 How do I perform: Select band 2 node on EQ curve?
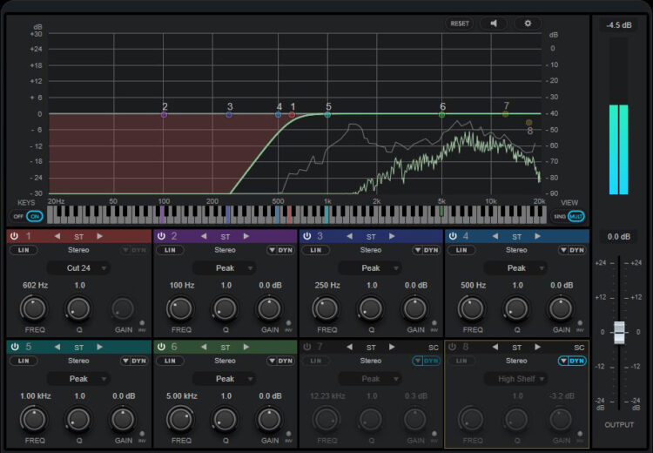click(x=164, y=114)
